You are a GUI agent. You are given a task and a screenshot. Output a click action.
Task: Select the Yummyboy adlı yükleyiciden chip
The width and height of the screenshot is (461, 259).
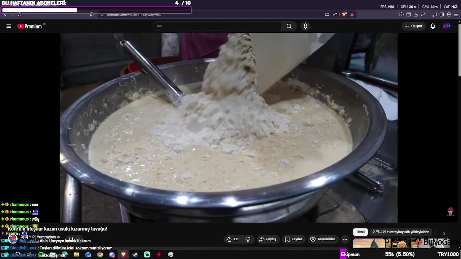click(x=401, y=232)
